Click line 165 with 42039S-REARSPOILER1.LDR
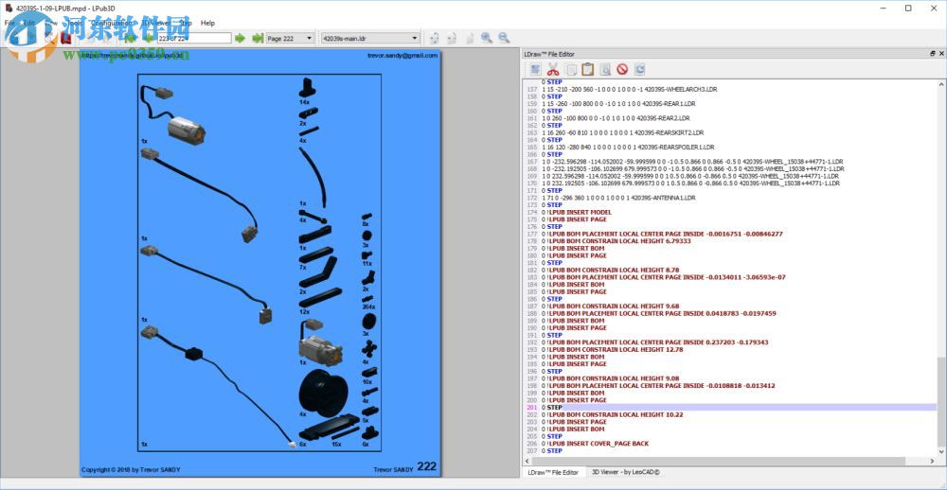Image resolution: width=947 pixels, height=490 pixels. pyautogui.click(x=628, y=148)
